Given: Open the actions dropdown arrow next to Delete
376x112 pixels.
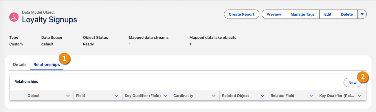Looking at the screenshot, I should pos(362,14).
